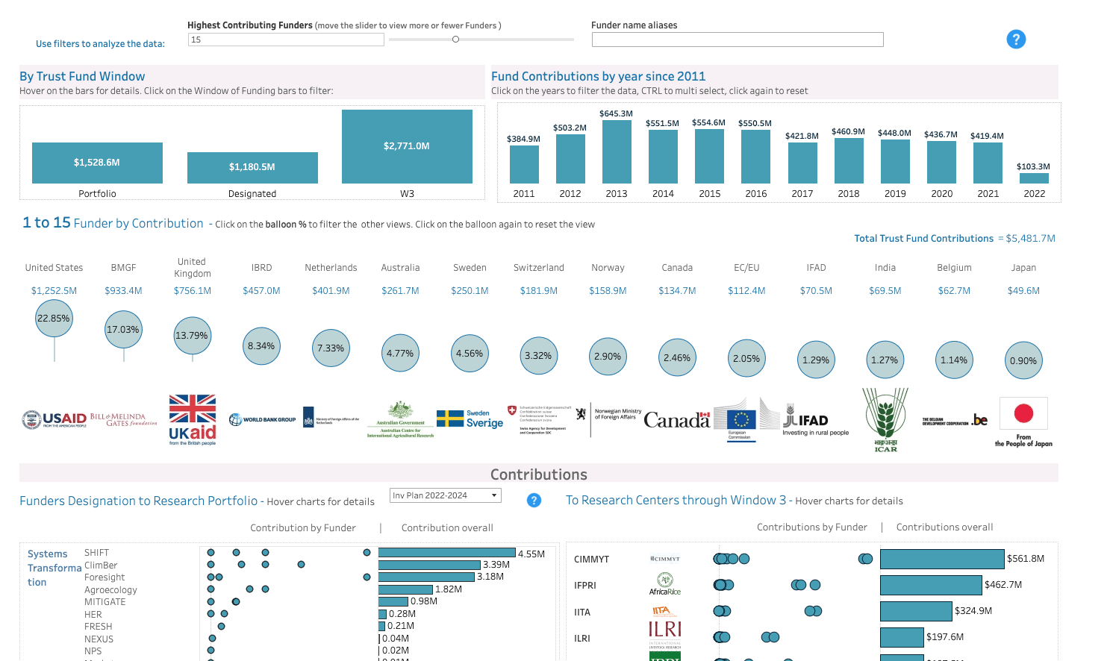Image resolution: width=1110 pixels, height=661 pixels.
Task: Click the UKaid British flag logo
Action: (x=193, y=419)
